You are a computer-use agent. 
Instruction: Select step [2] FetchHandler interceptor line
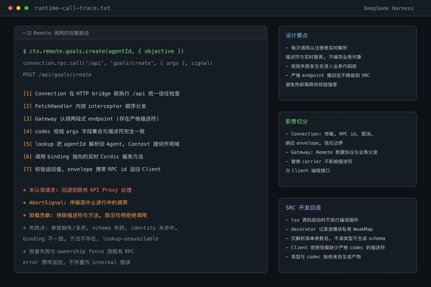85,106
